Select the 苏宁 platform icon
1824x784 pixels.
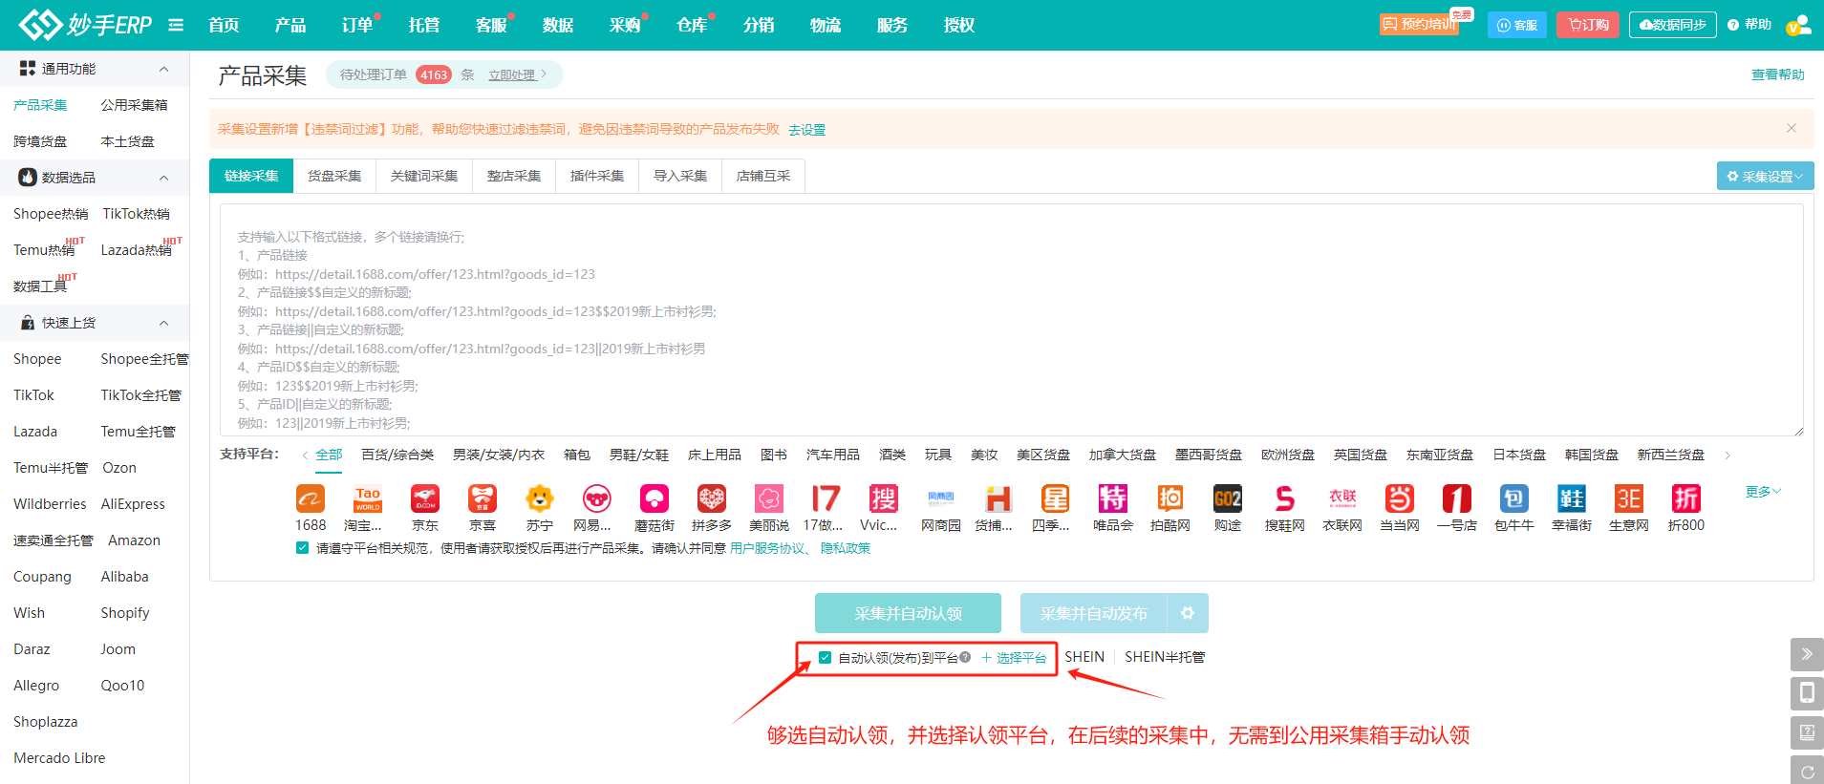[x=540, y=498]
